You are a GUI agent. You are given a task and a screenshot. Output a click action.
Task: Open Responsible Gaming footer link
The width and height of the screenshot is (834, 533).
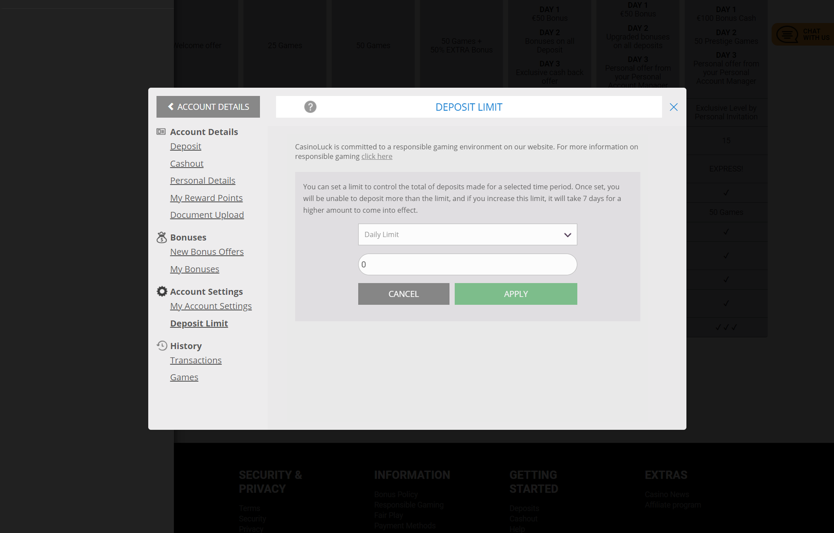(x=409, y=505)
